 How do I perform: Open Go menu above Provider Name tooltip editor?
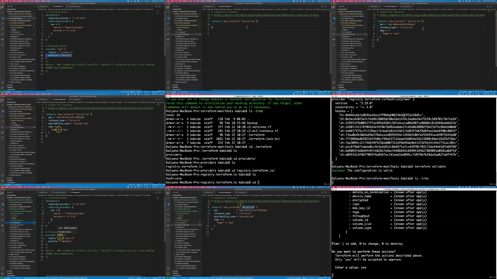coord(28,187)
